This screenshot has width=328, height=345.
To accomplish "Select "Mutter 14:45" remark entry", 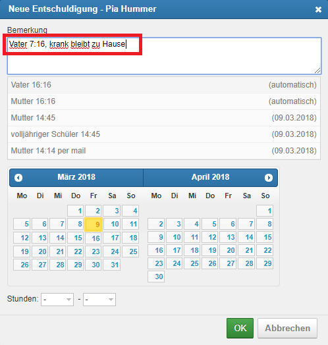I will (x=164, y=118).
